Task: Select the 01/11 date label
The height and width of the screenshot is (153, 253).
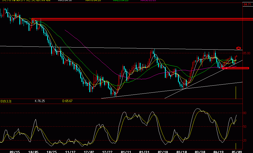Action: (x=126, y=152)
